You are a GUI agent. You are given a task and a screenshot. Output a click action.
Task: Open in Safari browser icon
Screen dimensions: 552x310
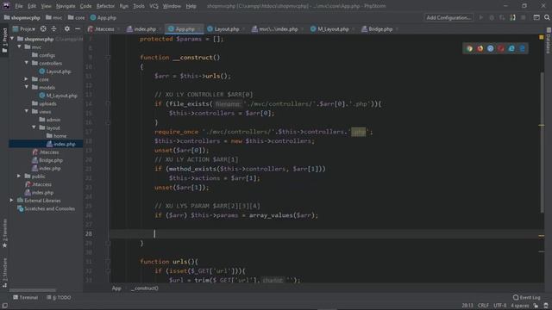491,49
